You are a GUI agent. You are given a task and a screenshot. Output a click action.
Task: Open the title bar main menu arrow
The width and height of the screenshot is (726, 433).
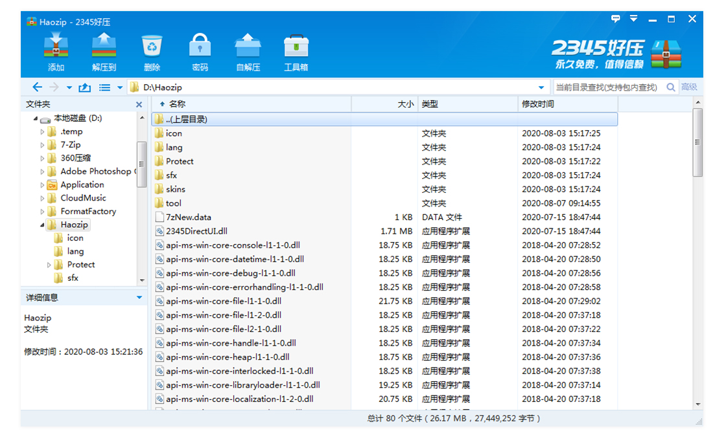[633, 19]
